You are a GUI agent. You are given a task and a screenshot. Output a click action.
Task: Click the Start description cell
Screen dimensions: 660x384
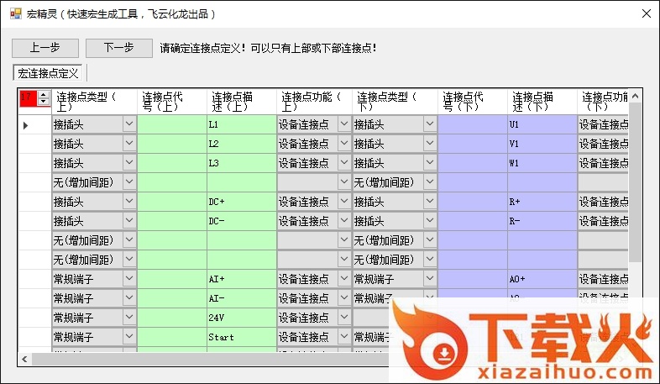click(x=242, y=338)
